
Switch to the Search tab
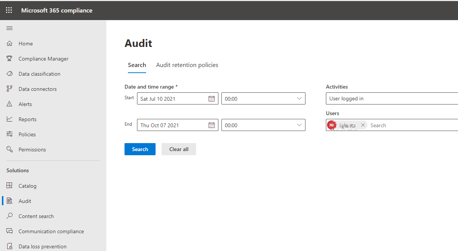coord(137,65)
